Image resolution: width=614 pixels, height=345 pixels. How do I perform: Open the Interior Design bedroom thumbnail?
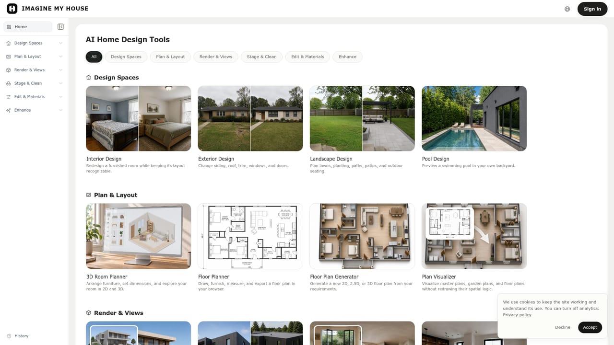[x=139, y=118]
